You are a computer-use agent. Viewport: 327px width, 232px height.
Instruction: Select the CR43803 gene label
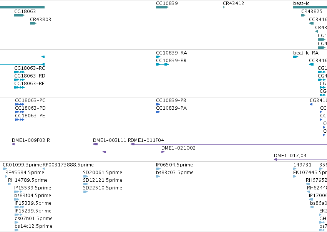click(x=40, y=20)
